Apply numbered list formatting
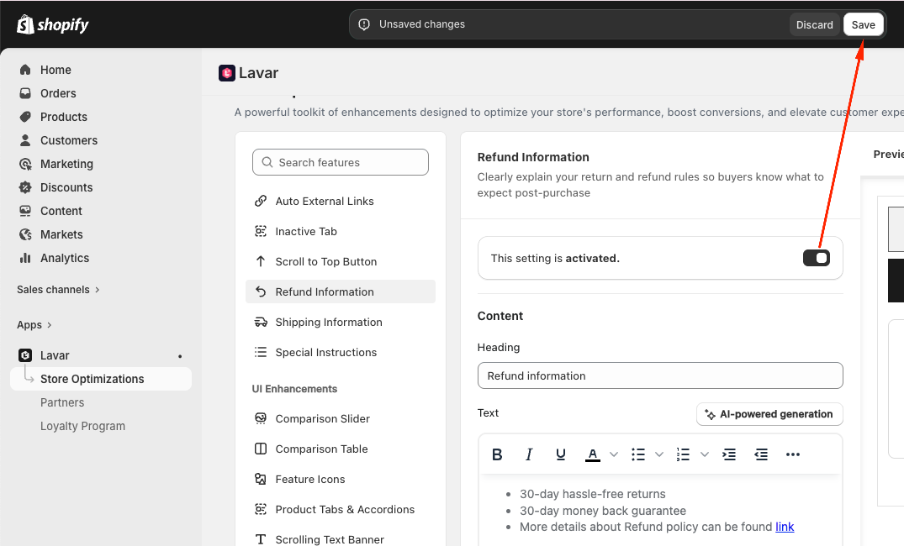904x546 pixels. point(683,454)
